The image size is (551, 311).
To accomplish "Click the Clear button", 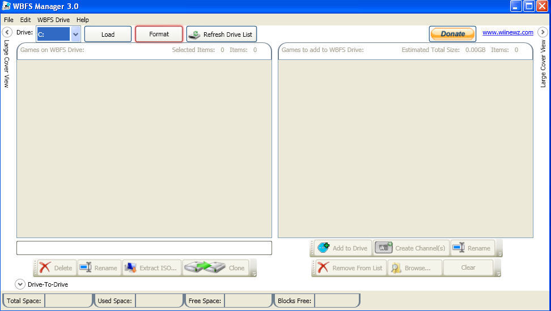I will coord(468,267).
